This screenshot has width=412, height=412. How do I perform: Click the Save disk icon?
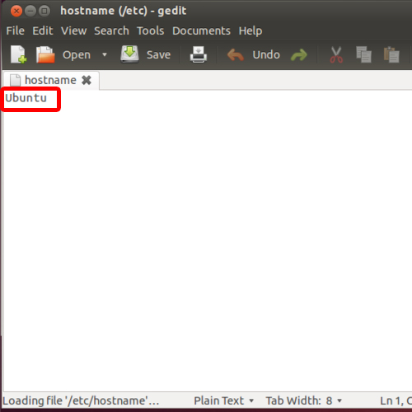tap(129, 54)
